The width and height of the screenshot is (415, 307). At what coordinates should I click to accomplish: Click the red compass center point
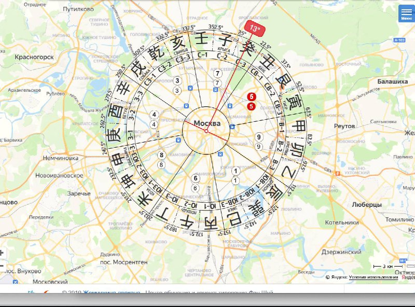click(206, 131)
